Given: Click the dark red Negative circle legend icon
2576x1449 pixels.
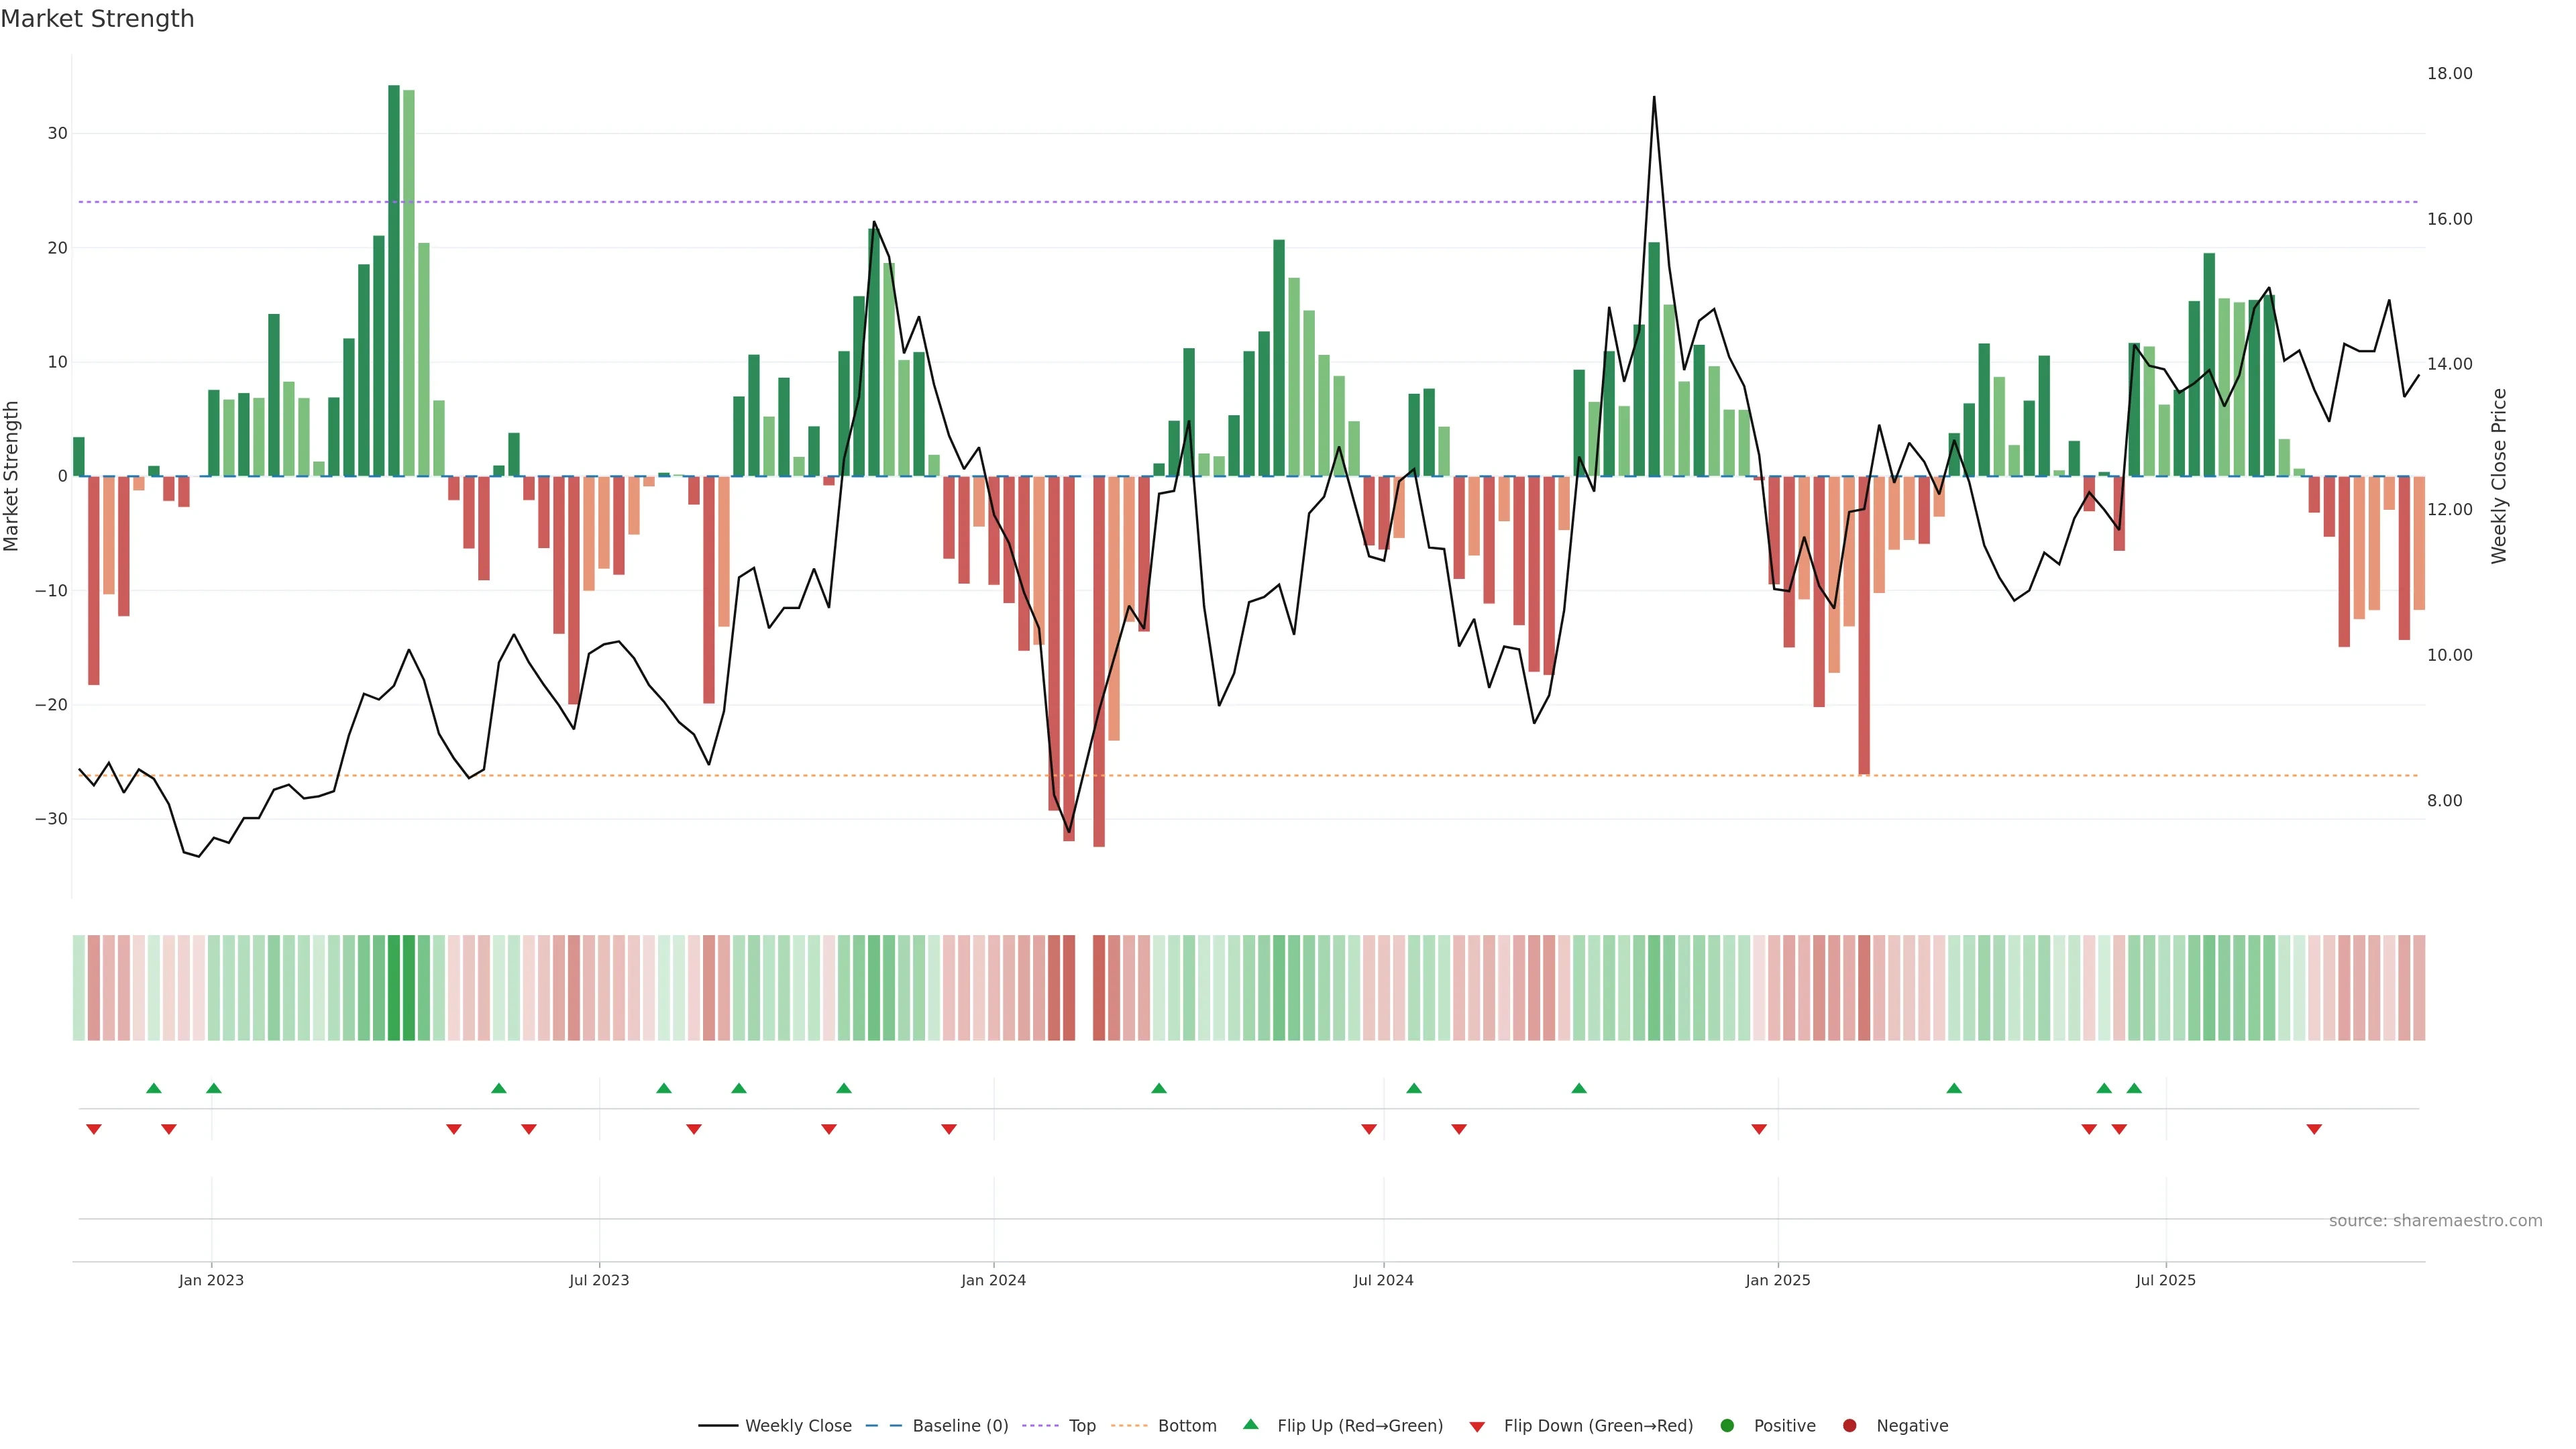Looking at the screenshot, I should point(1849,1425).
